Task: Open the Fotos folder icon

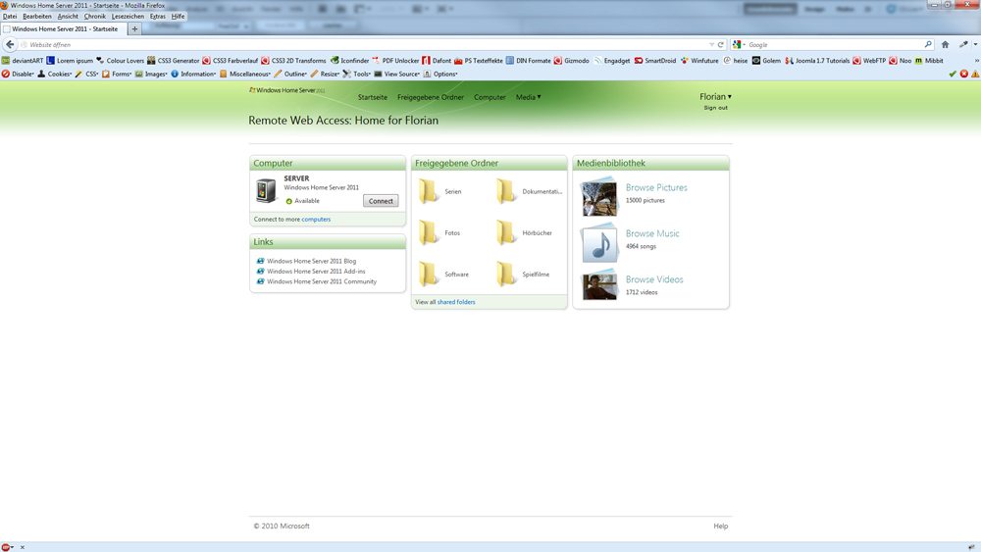Action: click(x=429, y=232)
